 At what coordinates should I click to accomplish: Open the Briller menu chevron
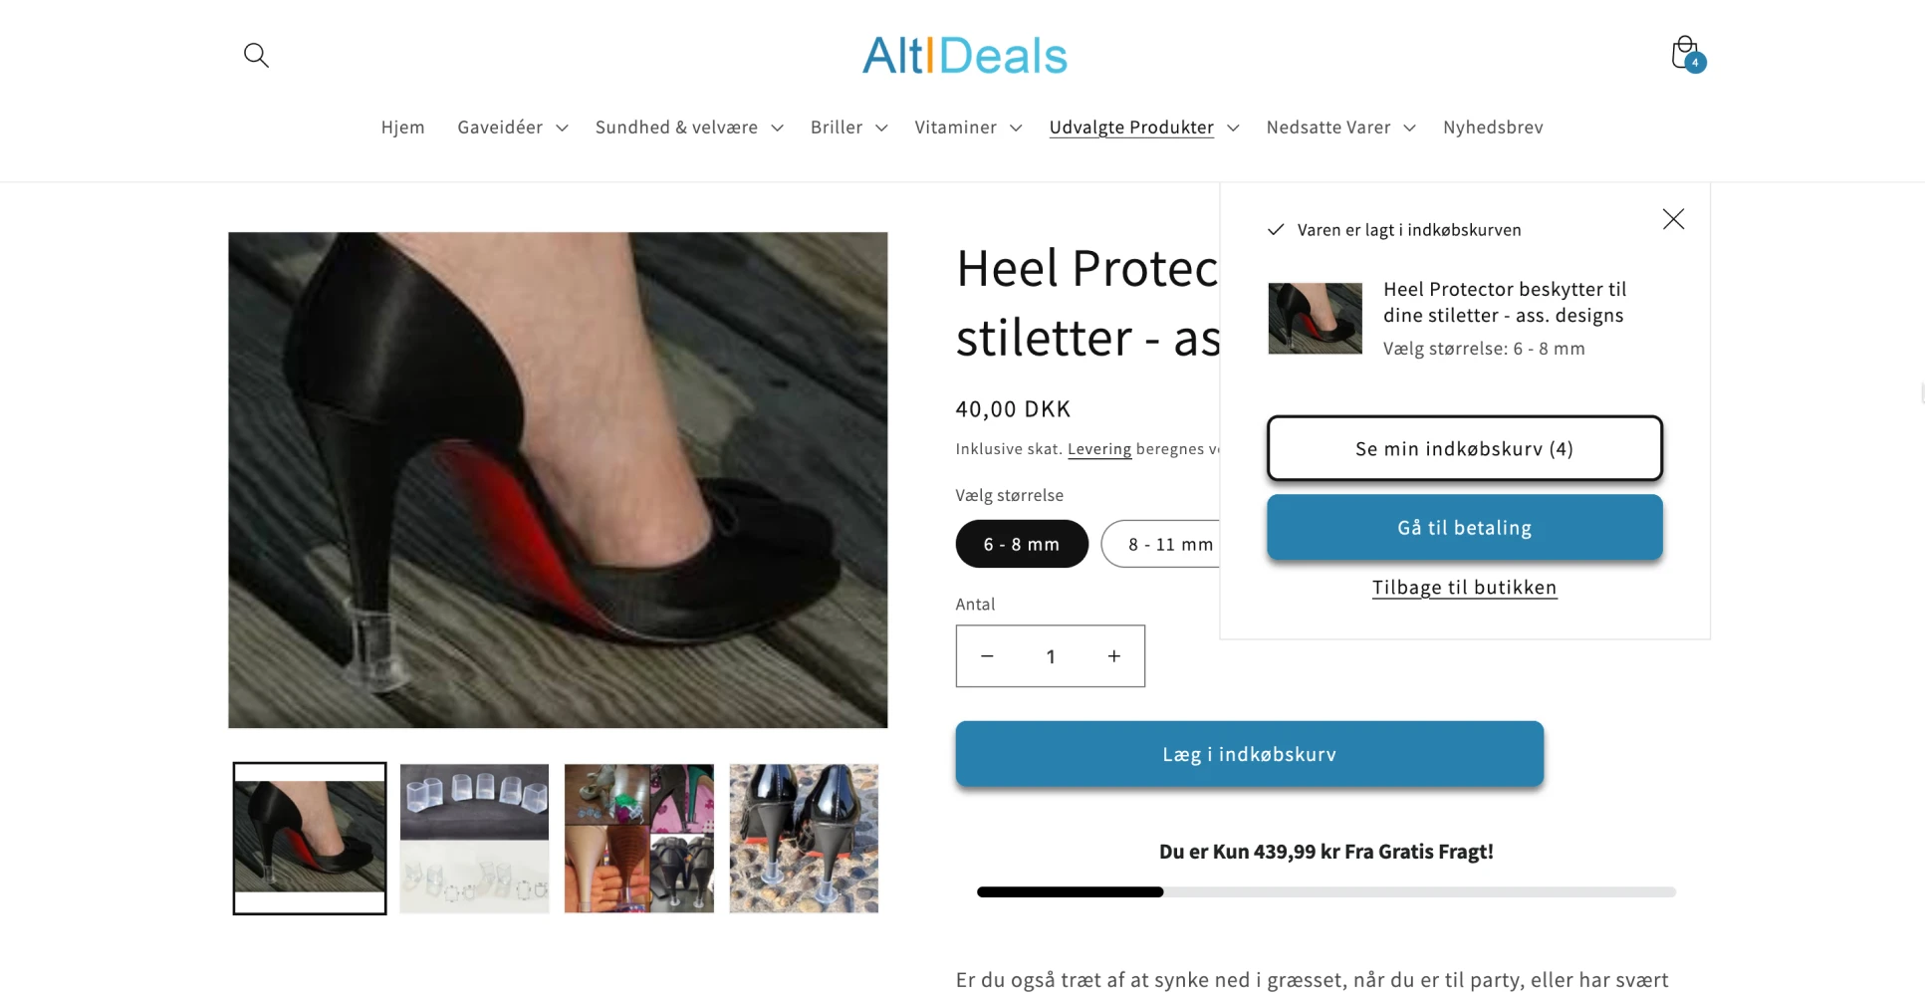[881, 127]
